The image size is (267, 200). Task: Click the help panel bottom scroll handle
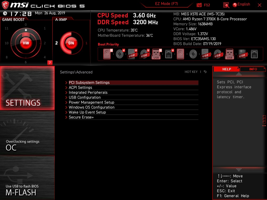(x=239, y=170)
